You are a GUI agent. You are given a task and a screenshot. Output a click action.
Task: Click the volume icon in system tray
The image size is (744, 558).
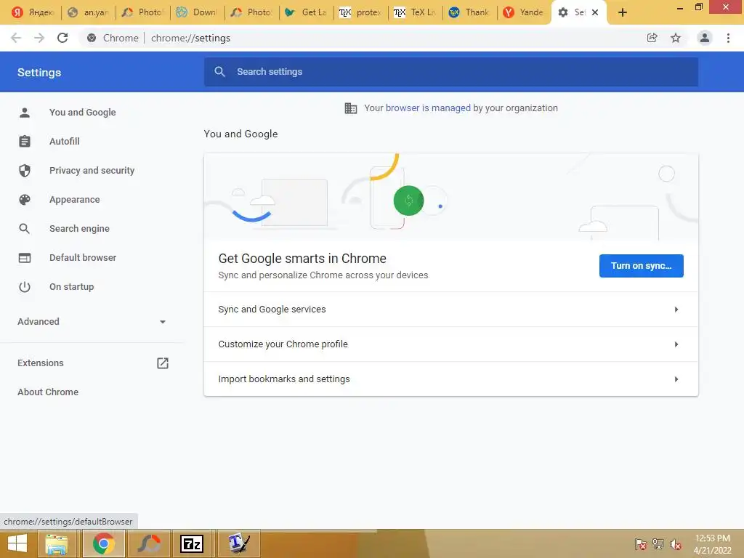pos(676,544)
